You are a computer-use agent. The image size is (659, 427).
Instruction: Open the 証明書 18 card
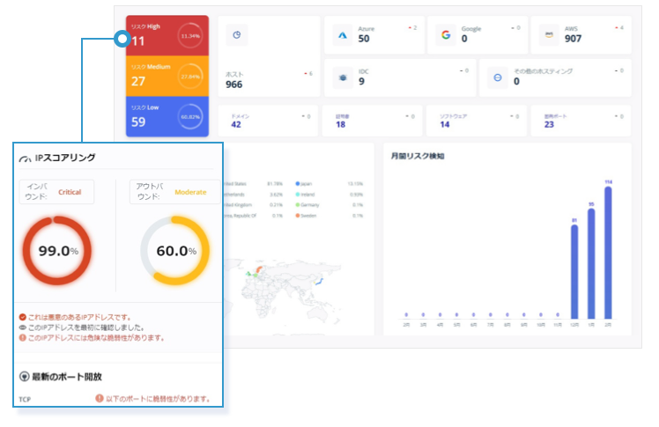point(373,121)
